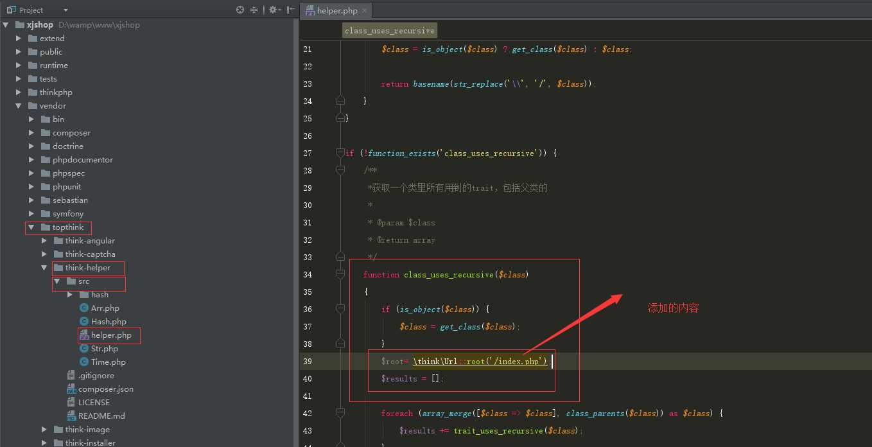
Task: Toggle the fold marker on line 34
Action: (x=340, y=274)
